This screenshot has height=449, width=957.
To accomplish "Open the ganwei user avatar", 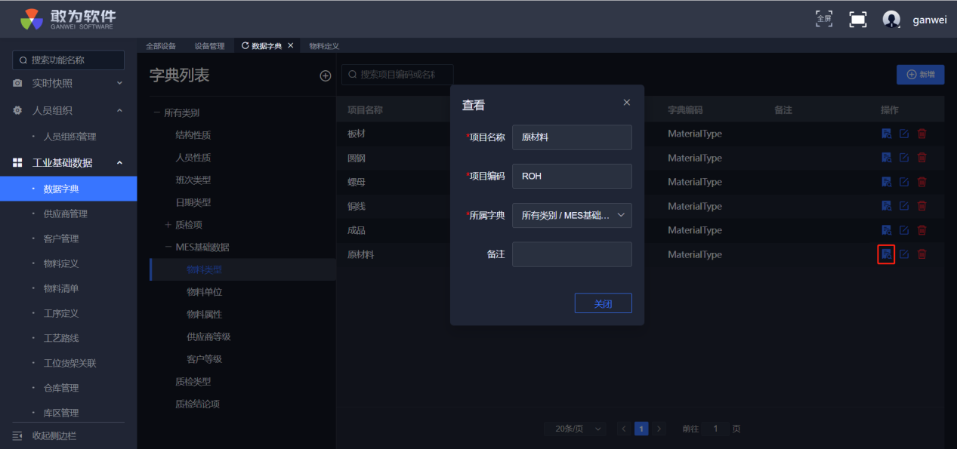I will [891, 20].
